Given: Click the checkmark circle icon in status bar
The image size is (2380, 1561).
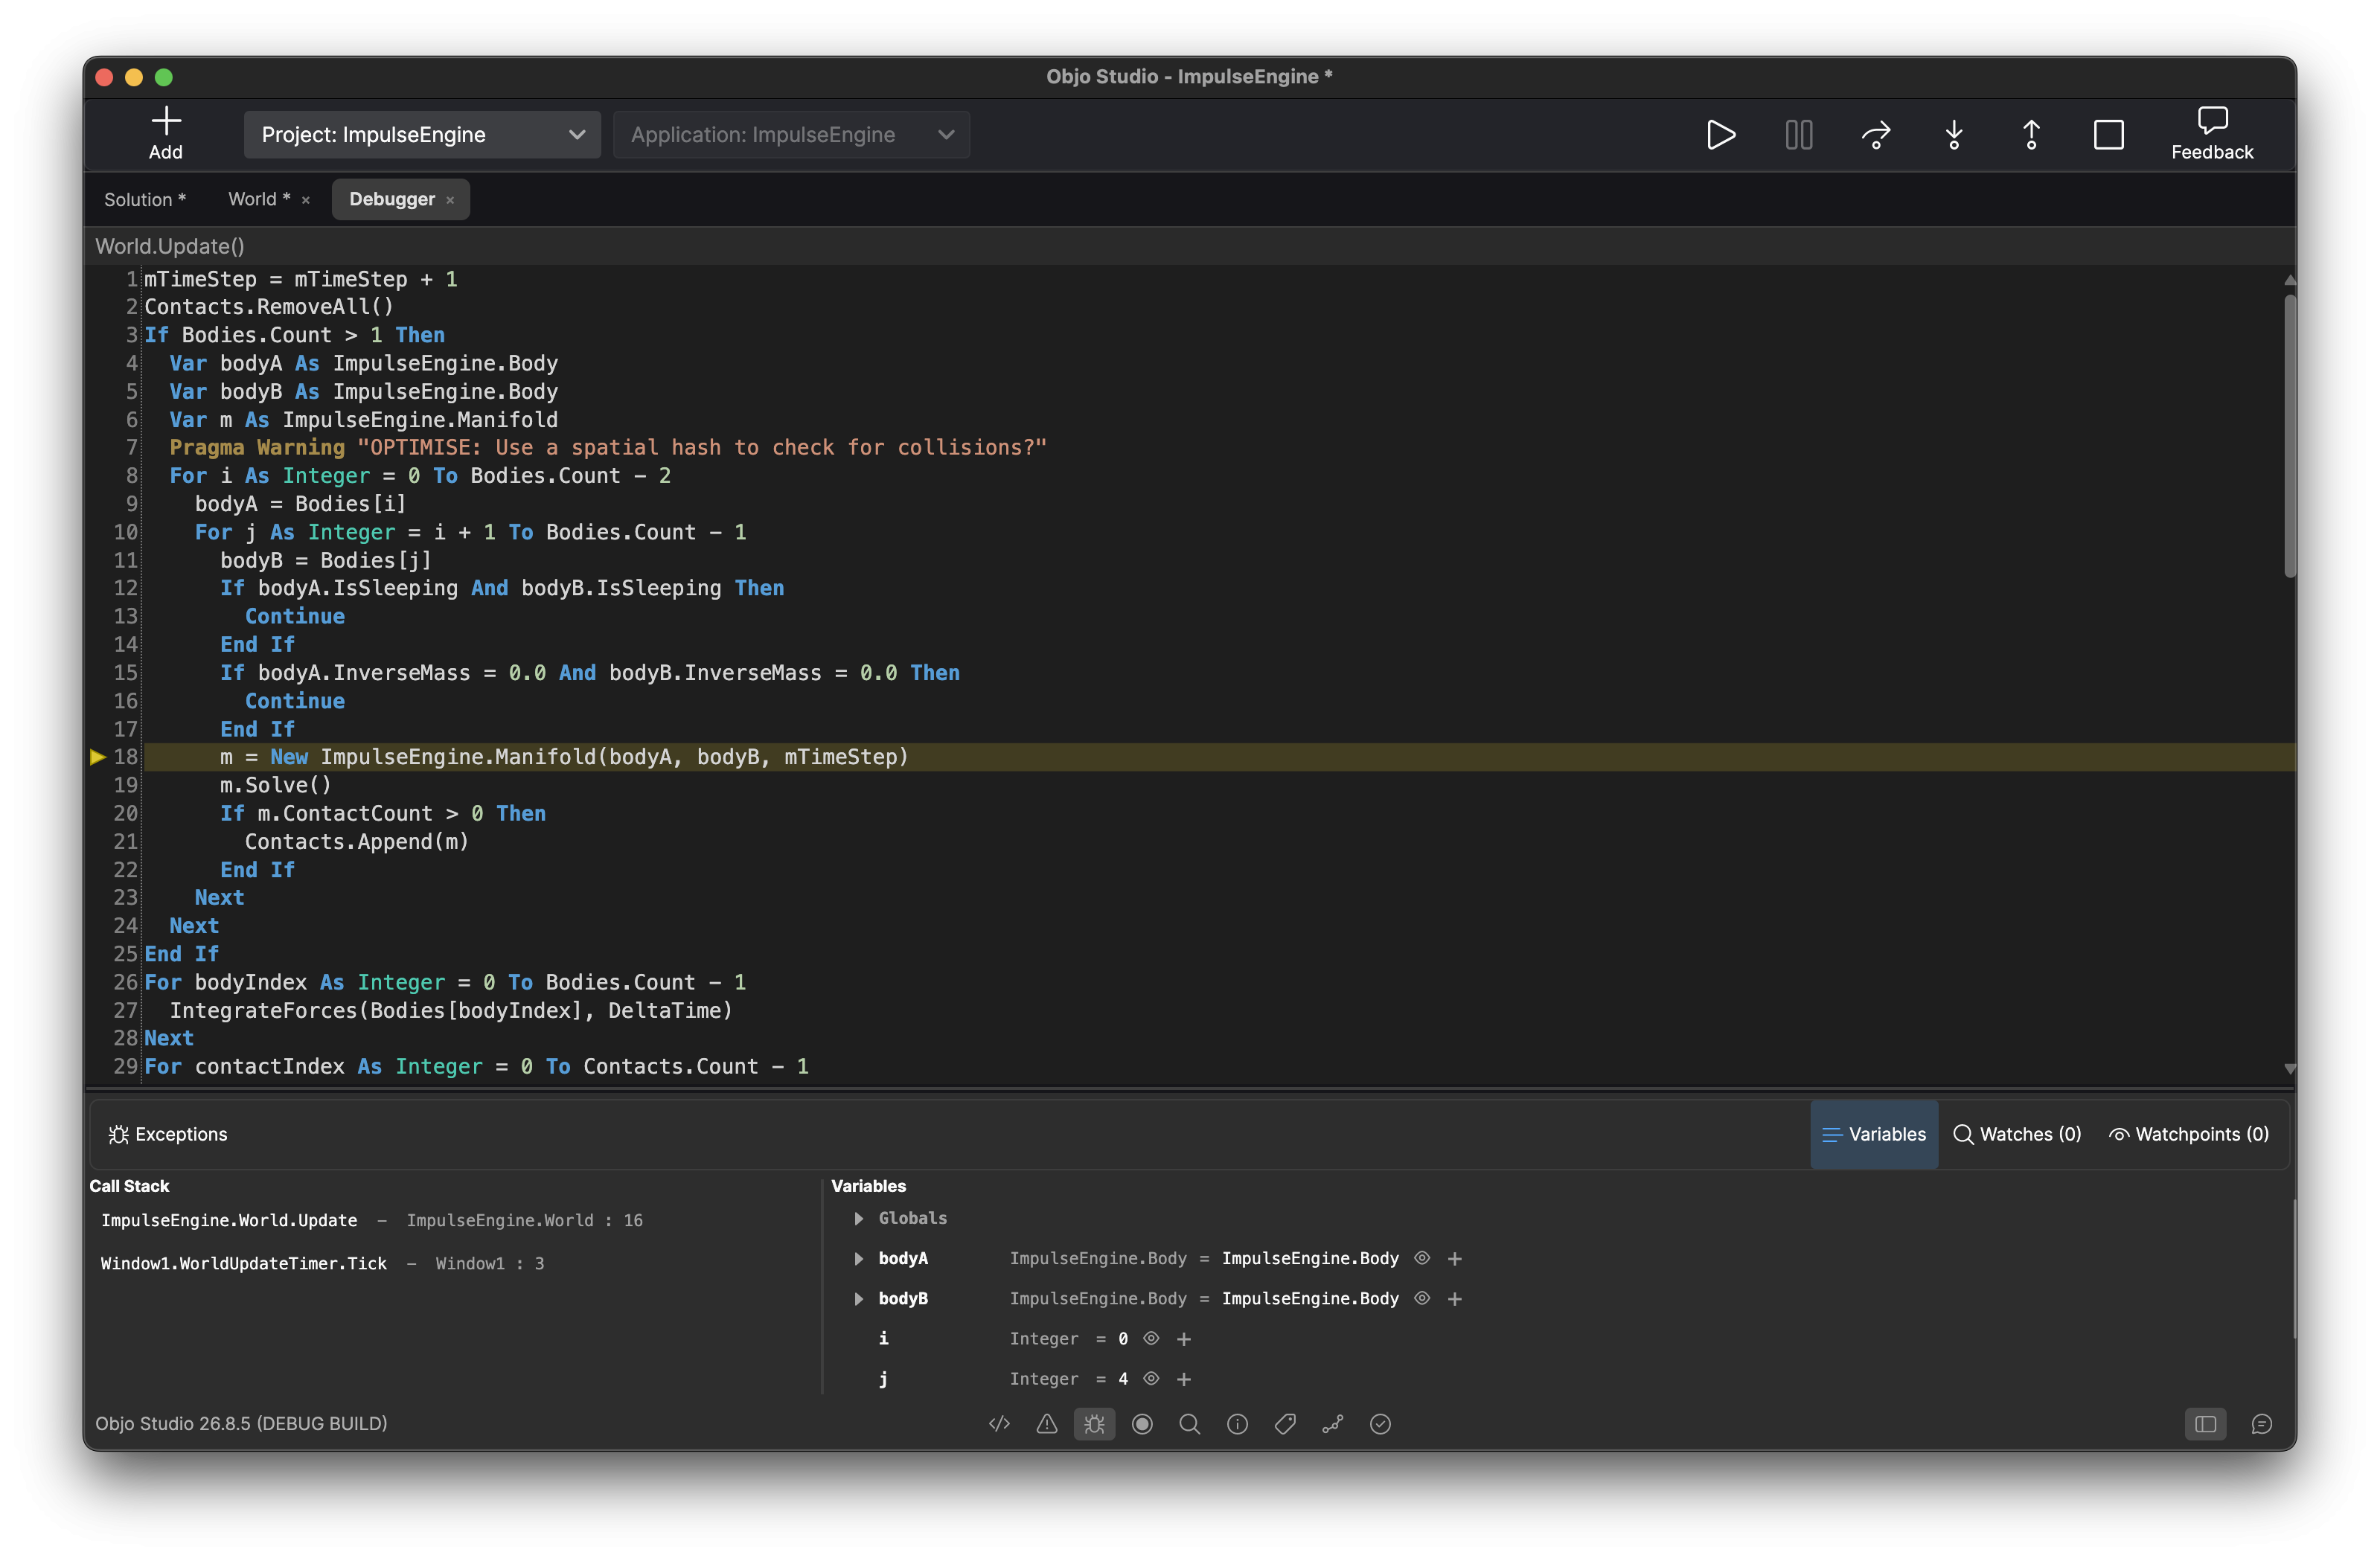Looking at the screenshot, I should pyautogui.click(x=1380, y=1423).
